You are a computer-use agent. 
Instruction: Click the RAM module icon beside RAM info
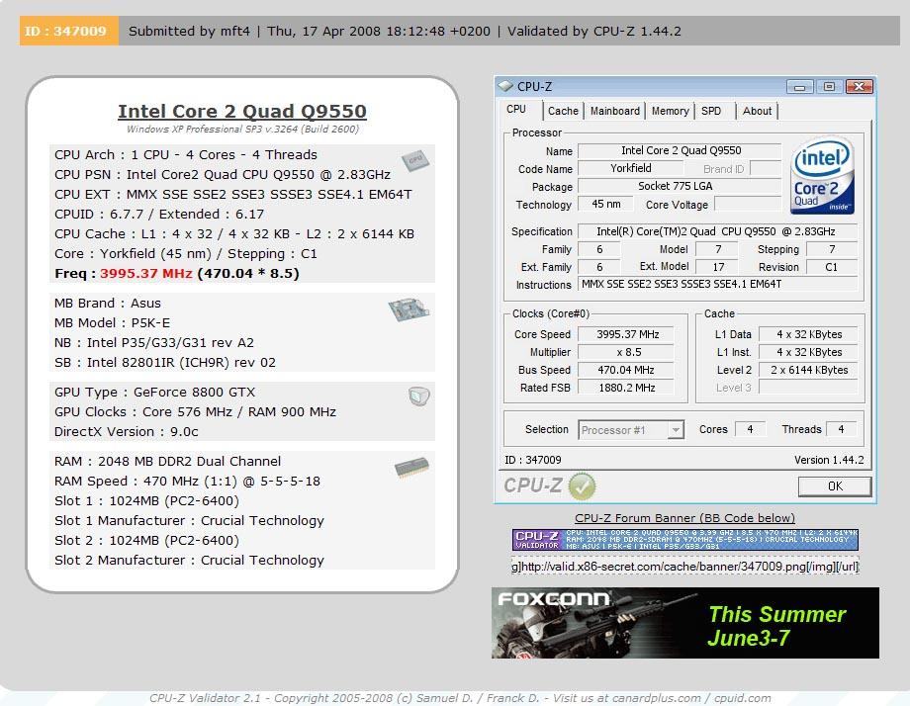click(x=412, y=467)
